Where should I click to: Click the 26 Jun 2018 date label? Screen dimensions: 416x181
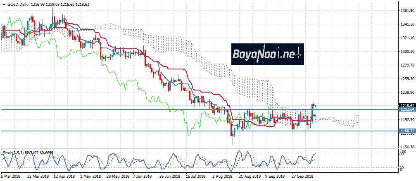coord(171,176)
